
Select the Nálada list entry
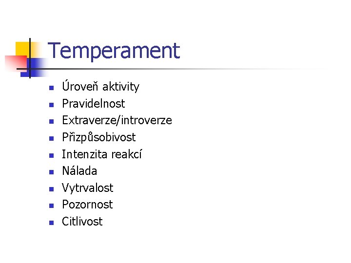point(79,171)
